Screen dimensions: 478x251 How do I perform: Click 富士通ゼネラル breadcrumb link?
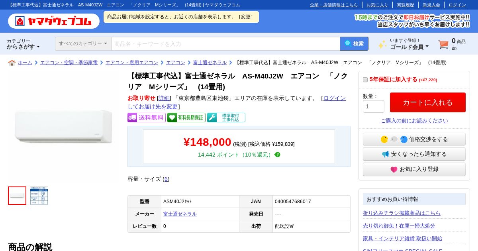coord(210,63)
